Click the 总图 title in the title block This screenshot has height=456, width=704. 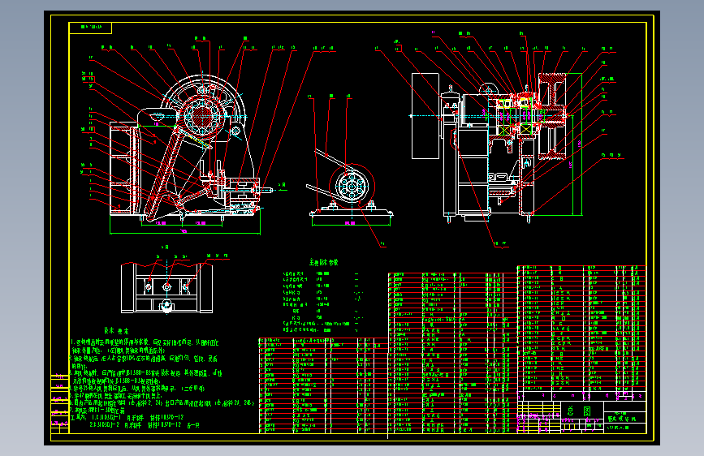pos(581,411)
